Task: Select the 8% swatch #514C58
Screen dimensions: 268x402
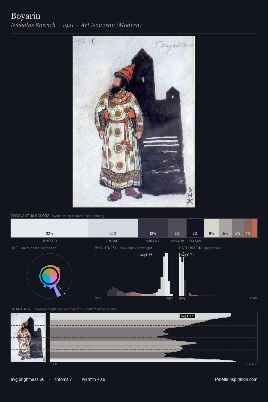Action: click(x=177, y=228)
